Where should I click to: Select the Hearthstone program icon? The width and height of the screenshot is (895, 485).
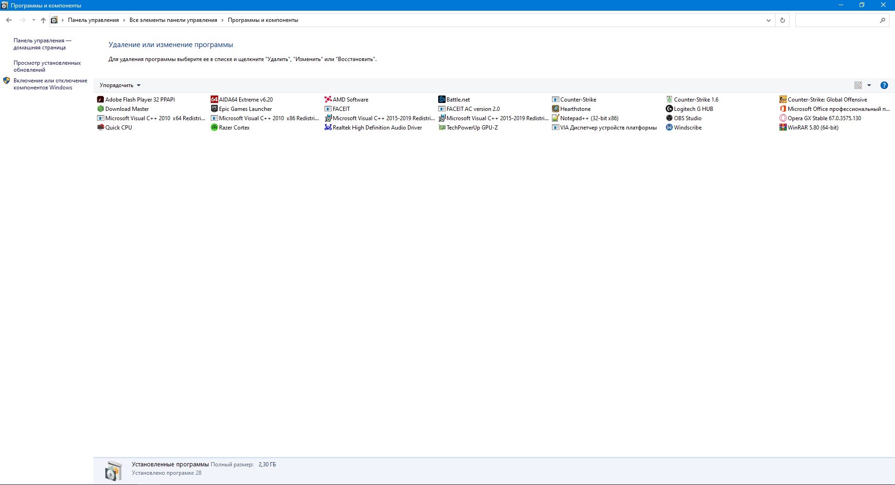point(555,109)
